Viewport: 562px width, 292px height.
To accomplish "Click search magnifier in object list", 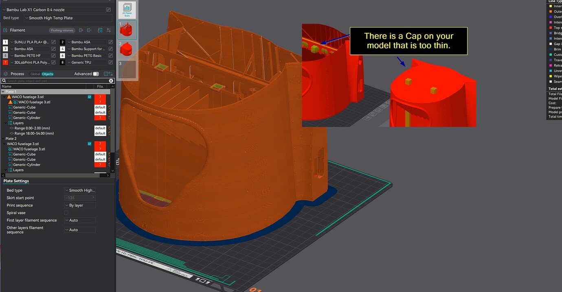I will tap(4, 81).
